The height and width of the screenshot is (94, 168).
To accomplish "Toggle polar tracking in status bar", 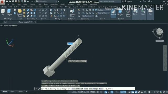I will pyautogui.click(x=112, y=92).
